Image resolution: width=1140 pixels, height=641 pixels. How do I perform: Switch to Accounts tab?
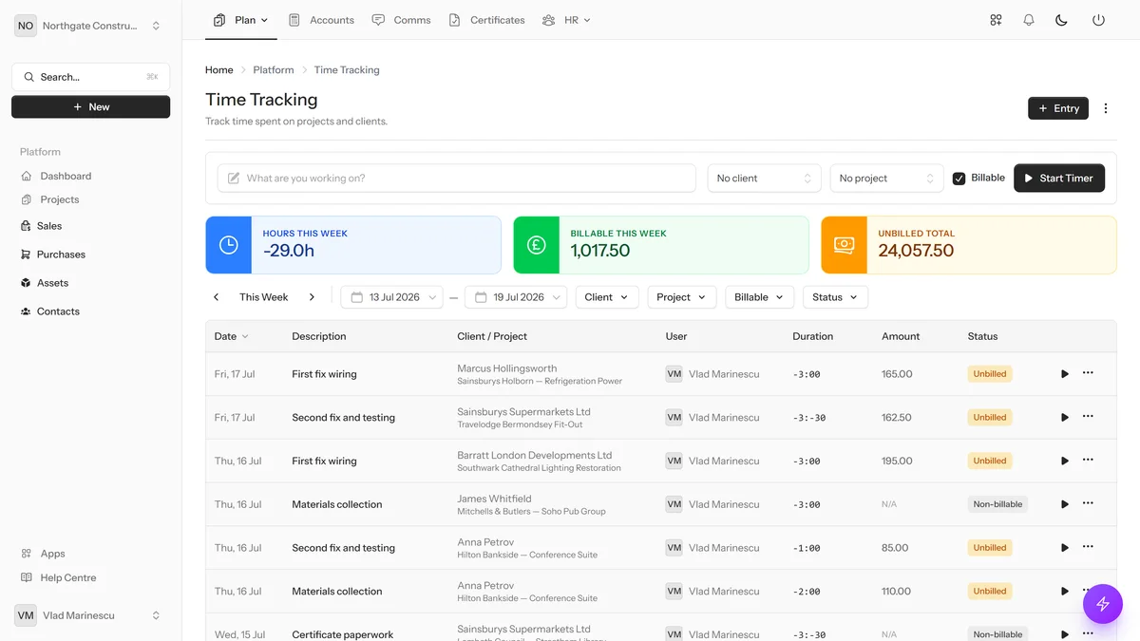pyautogui.click(x=321, y=20)
